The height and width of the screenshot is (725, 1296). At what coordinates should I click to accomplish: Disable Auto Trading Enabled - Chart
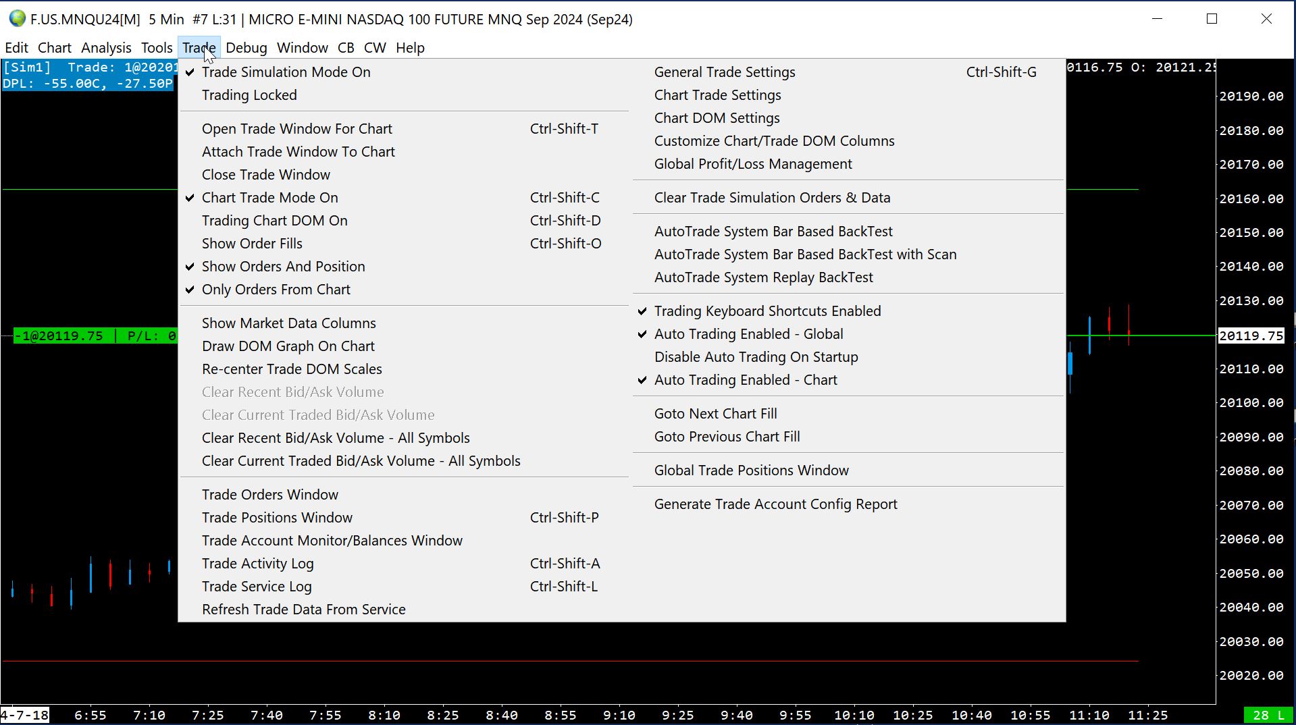click(x=746, y=380)
